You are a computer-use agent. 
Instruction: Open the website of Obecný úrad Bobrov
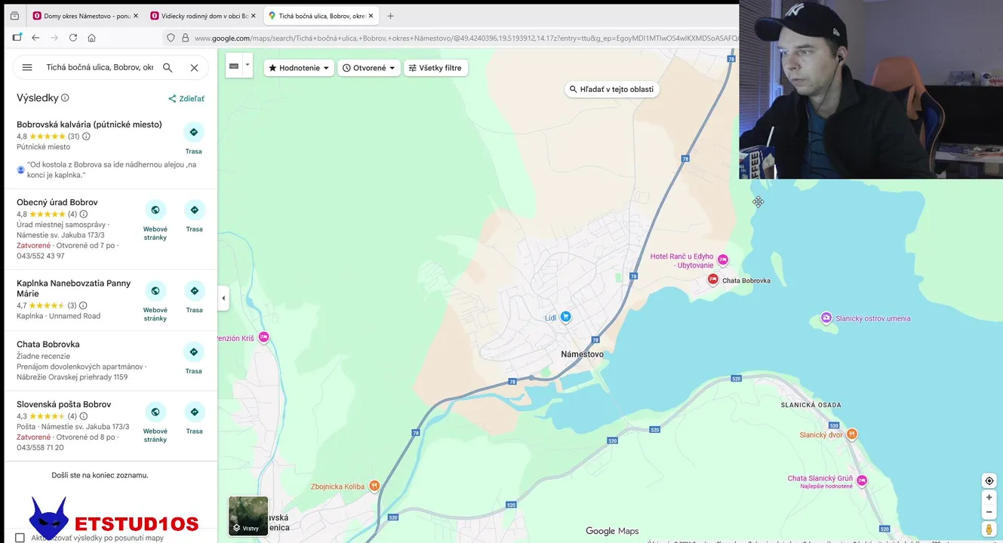pos(155,210)
